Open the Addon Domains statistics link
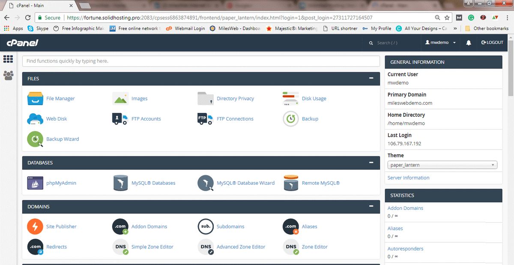514x265 pixels. (x=405, y=208)
